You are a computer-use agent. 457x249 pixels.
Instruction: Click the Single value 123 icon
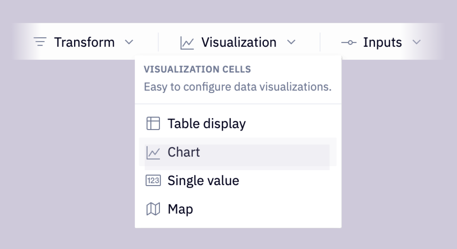(x=153, y=181)
